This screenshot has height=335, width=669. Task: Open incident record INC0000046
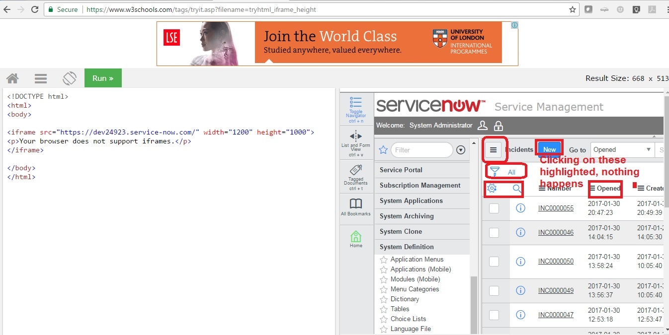[556, 232]
